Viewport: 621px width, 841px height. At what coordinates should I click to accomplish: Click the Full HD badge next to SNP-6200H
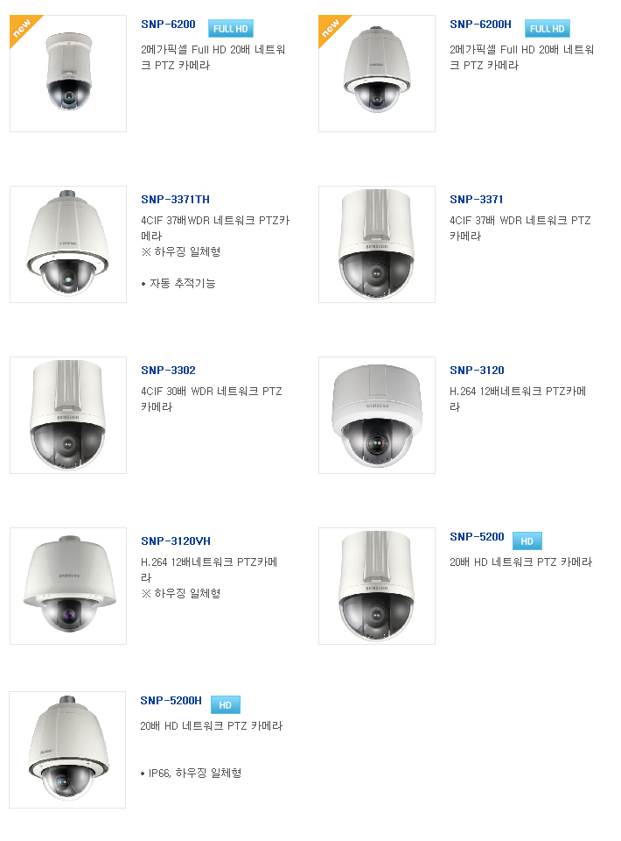(548, 28)
